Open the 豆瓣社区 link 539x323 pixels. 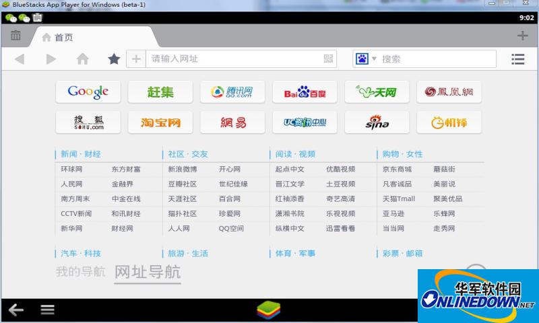tap(183, 184)
